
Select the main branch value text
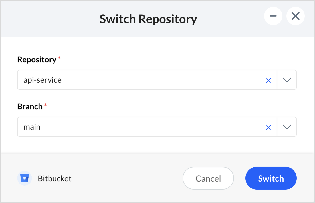[32, 127]
